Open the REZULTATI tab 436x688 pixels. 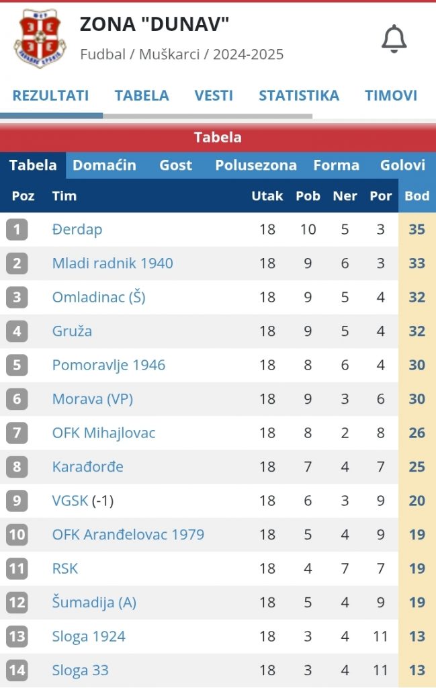click(50, 95)
